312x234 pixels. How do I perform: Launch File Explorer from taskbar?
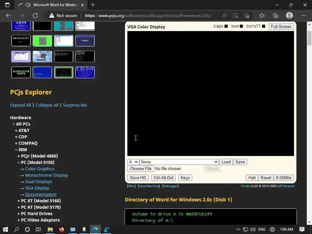click(50, 229)
